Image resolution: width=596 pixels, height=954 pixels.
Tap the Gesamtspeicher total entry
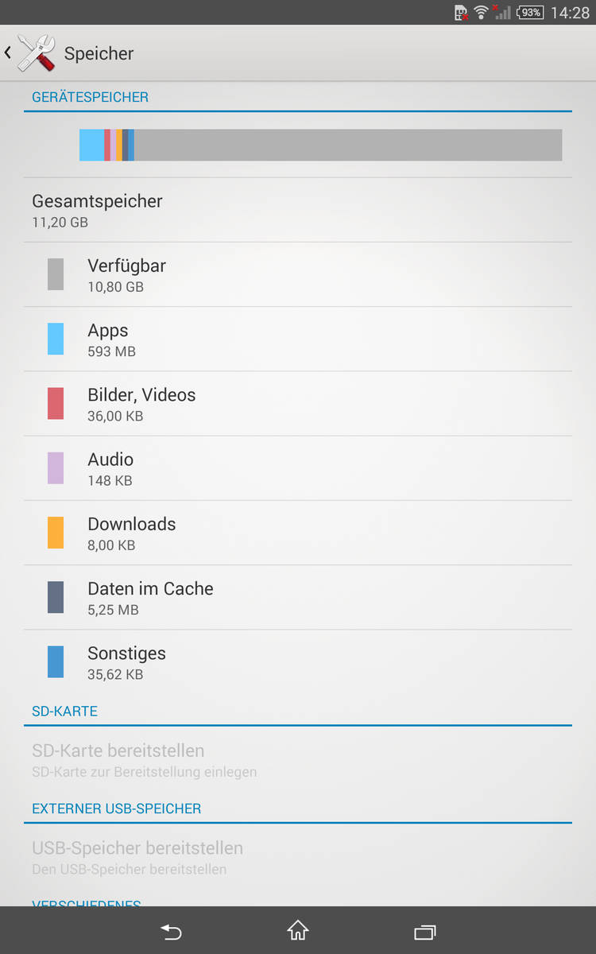point(298,210)
